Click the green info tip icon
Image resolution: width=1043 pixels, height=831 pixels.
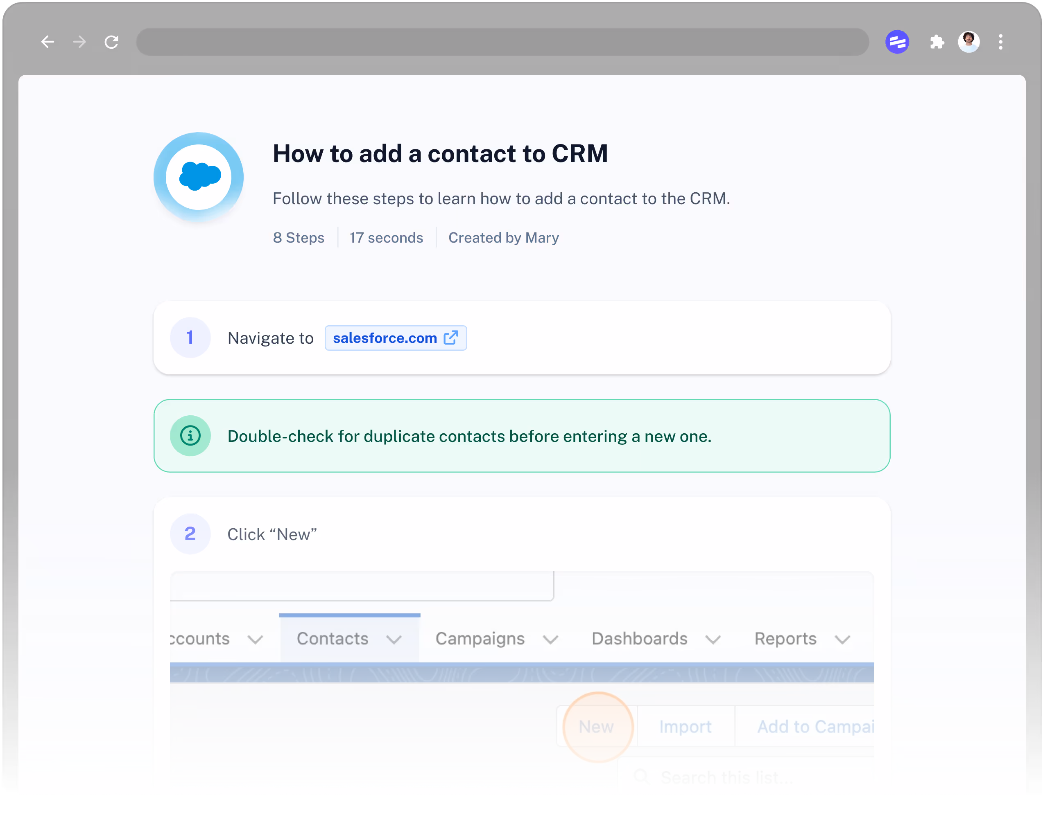coord(190,436)
